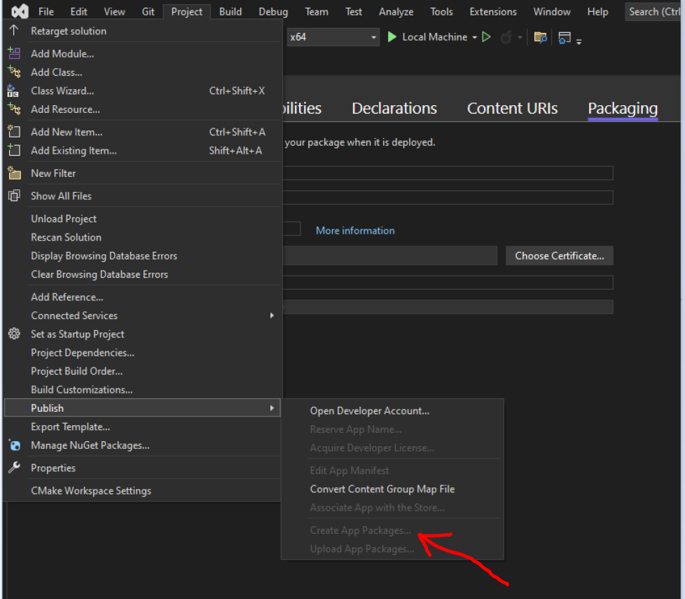Open Find in Files via the folder-magnifier icon
The height and width of the screenshot is (599, 685).
pos(540,36)
